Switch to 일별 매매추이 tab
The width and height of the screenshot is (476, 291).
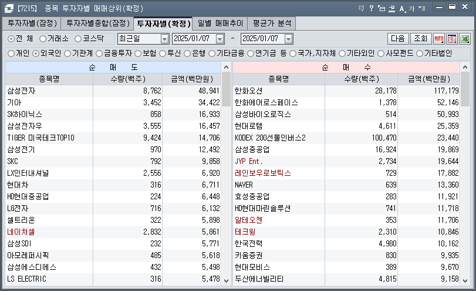(220, 24)
